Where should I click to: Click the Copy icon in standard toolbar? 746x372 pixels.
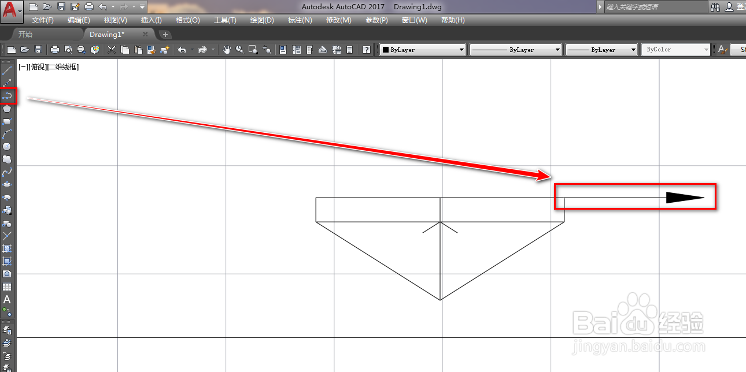click(x=124, y=50)
